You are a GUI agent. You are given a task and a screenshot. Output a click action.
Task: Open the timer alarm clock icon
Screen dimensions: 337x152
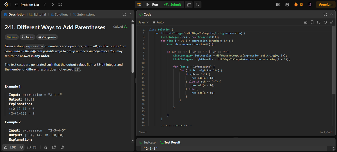pos(189,5)
